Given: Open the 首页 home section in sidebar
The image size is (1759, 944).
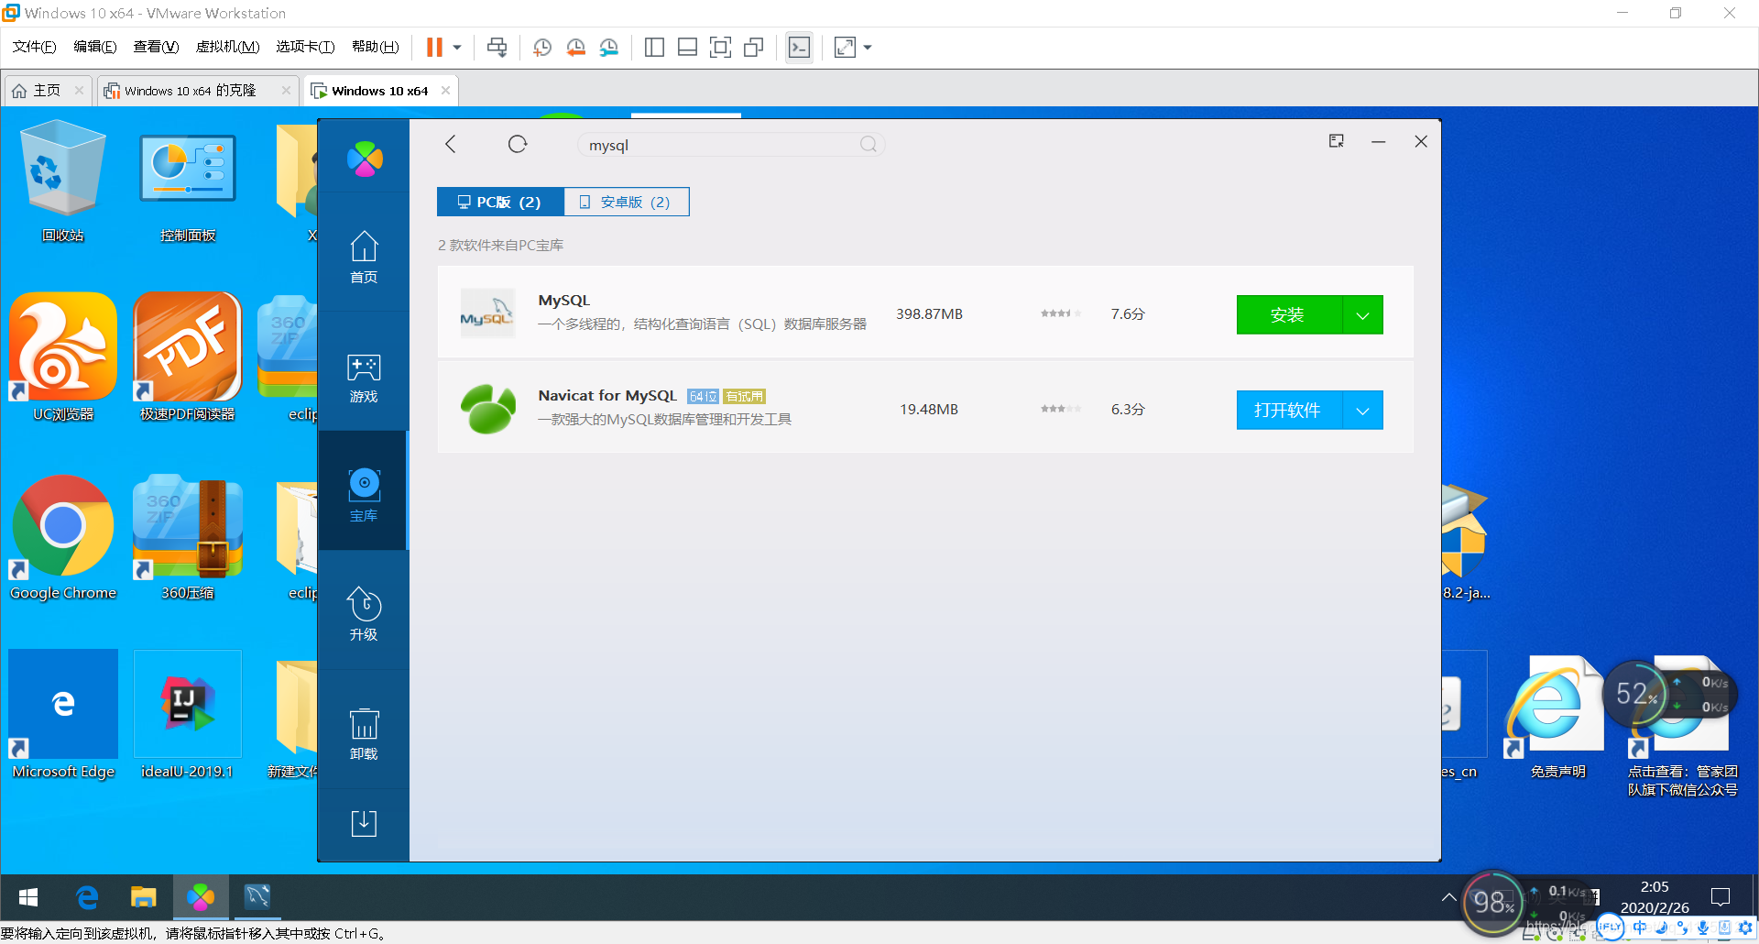Looking at the screenshot, I should point(364,257).
